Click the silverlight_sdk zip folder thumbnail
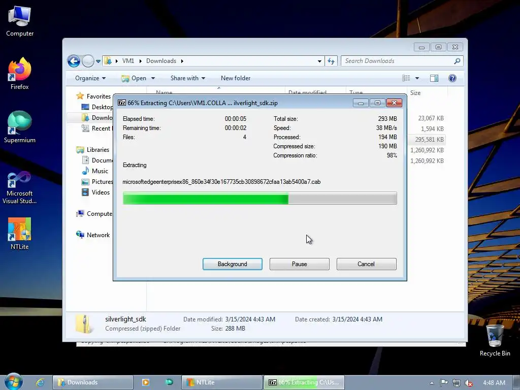Viewport: 520px width, 390px height. (x=84, y=323)
